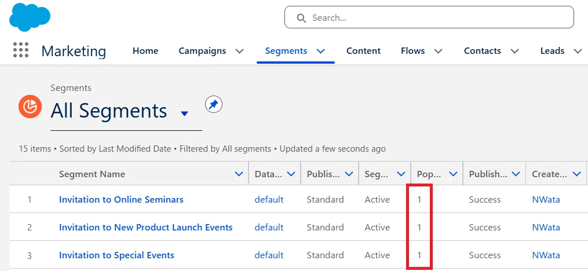Open the All Segments list view picker
This screenshot has height=271, width=588.
(184, 113)
